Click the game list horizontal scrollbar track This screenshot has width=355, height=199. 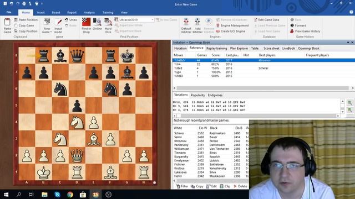pyautogui.click(x=212, y=181)
